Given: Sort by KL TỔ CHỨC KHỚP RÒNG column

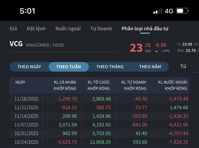Looking at the screenshot, I should pos(99,85).
